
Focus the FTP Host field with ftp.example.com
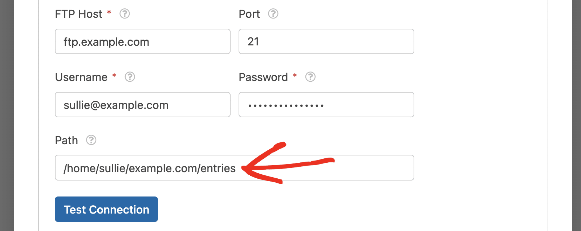tap(143, 41)
